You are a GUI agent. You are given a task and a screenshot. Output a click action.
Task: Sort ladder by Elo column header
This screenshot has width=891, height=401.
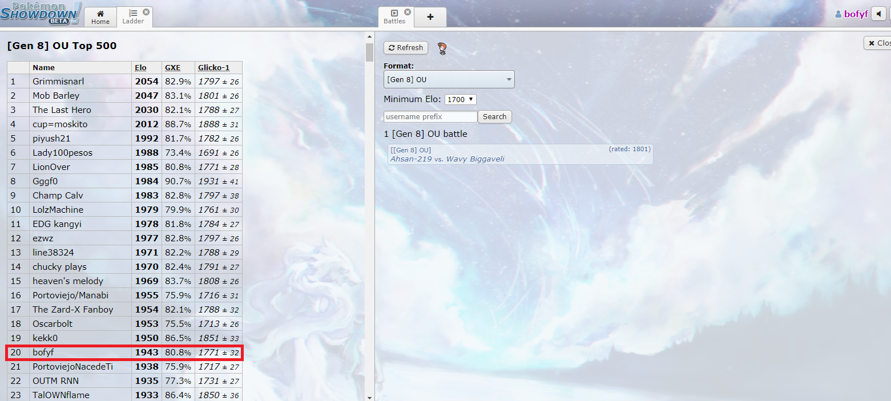[140, 68]
